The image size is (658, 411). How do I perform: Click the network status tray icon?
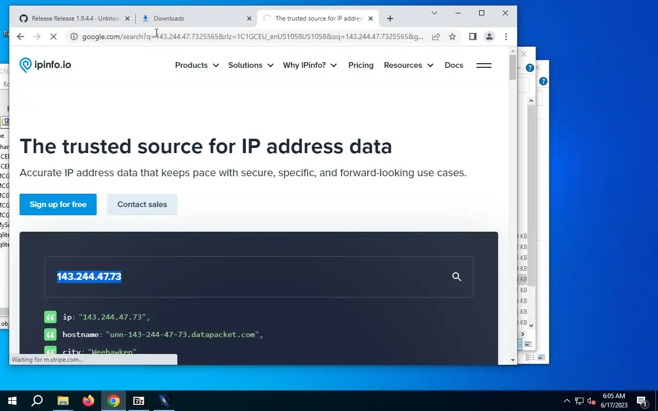579,401
